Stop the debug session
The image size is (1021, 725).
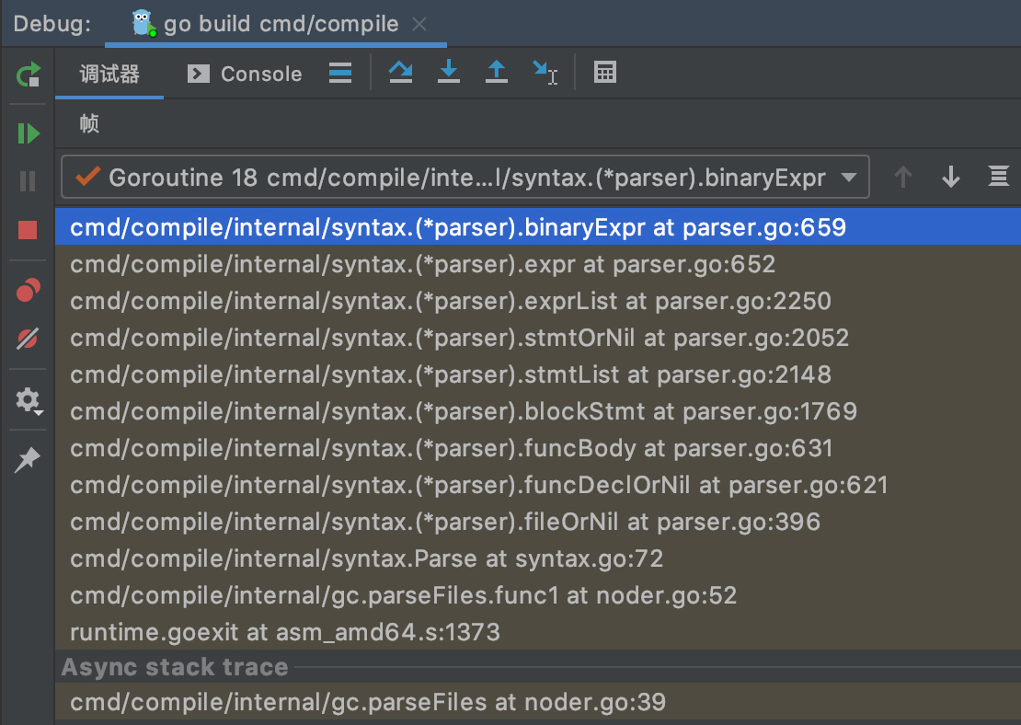click(x=29, y=230)
